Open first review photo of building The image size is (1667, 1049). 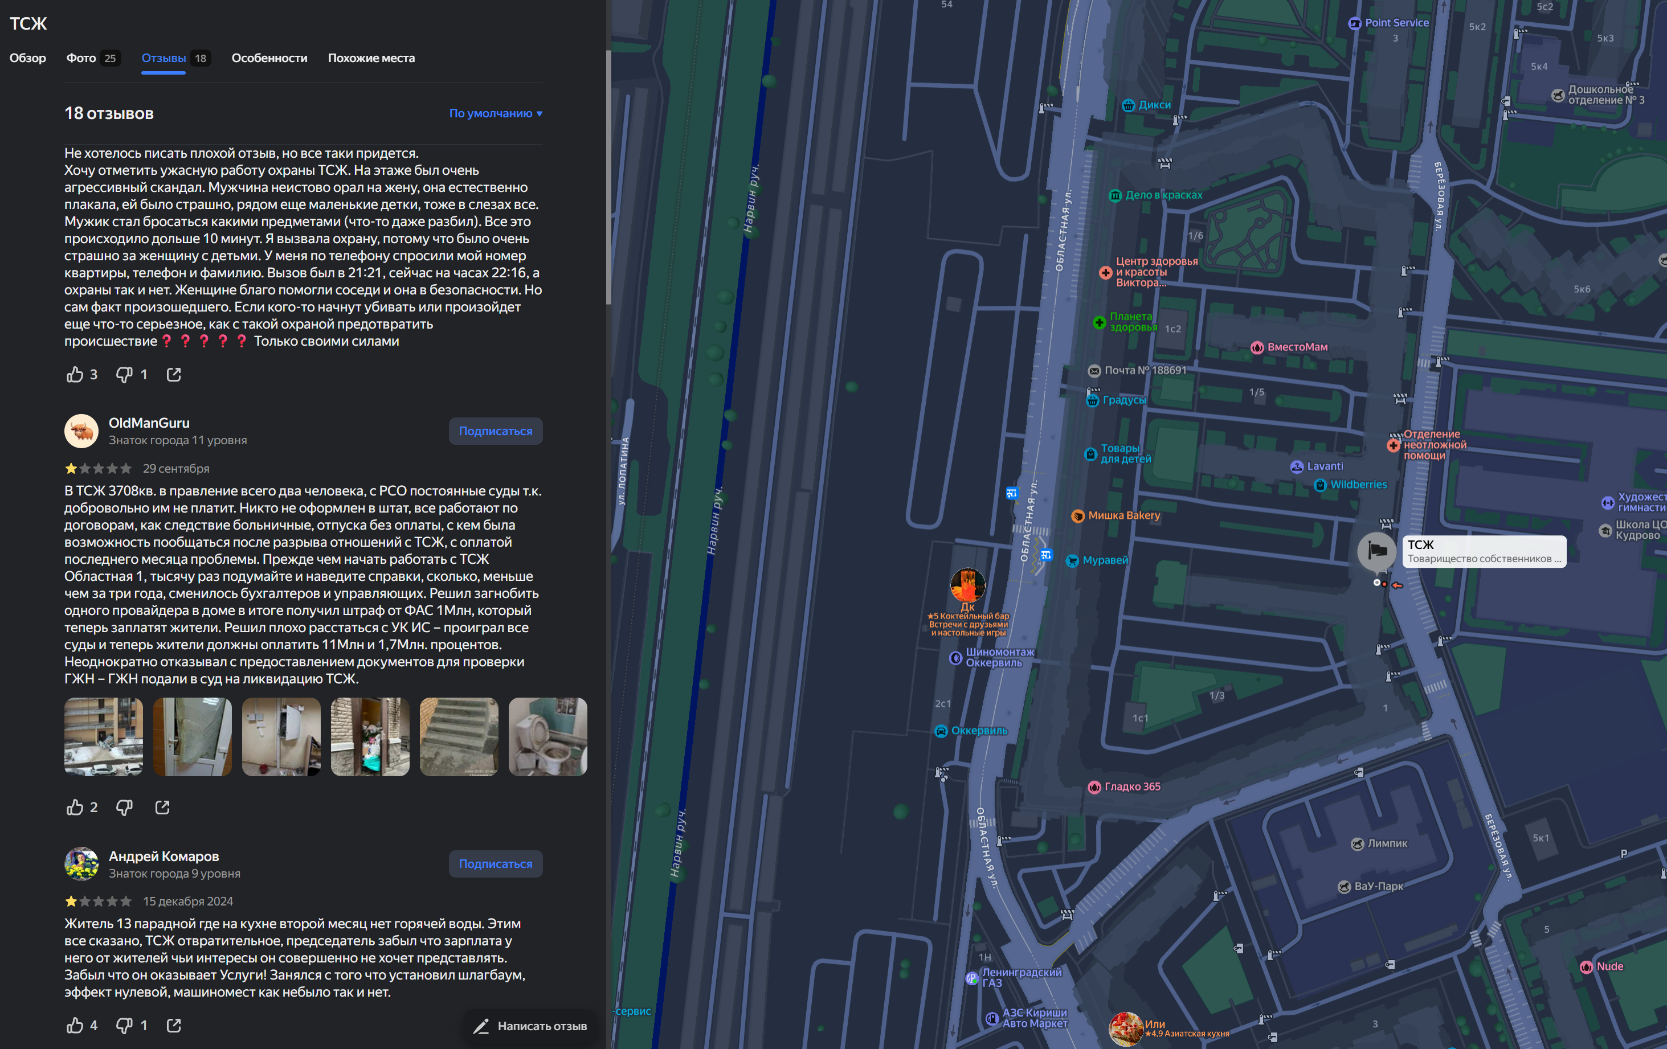104,736
